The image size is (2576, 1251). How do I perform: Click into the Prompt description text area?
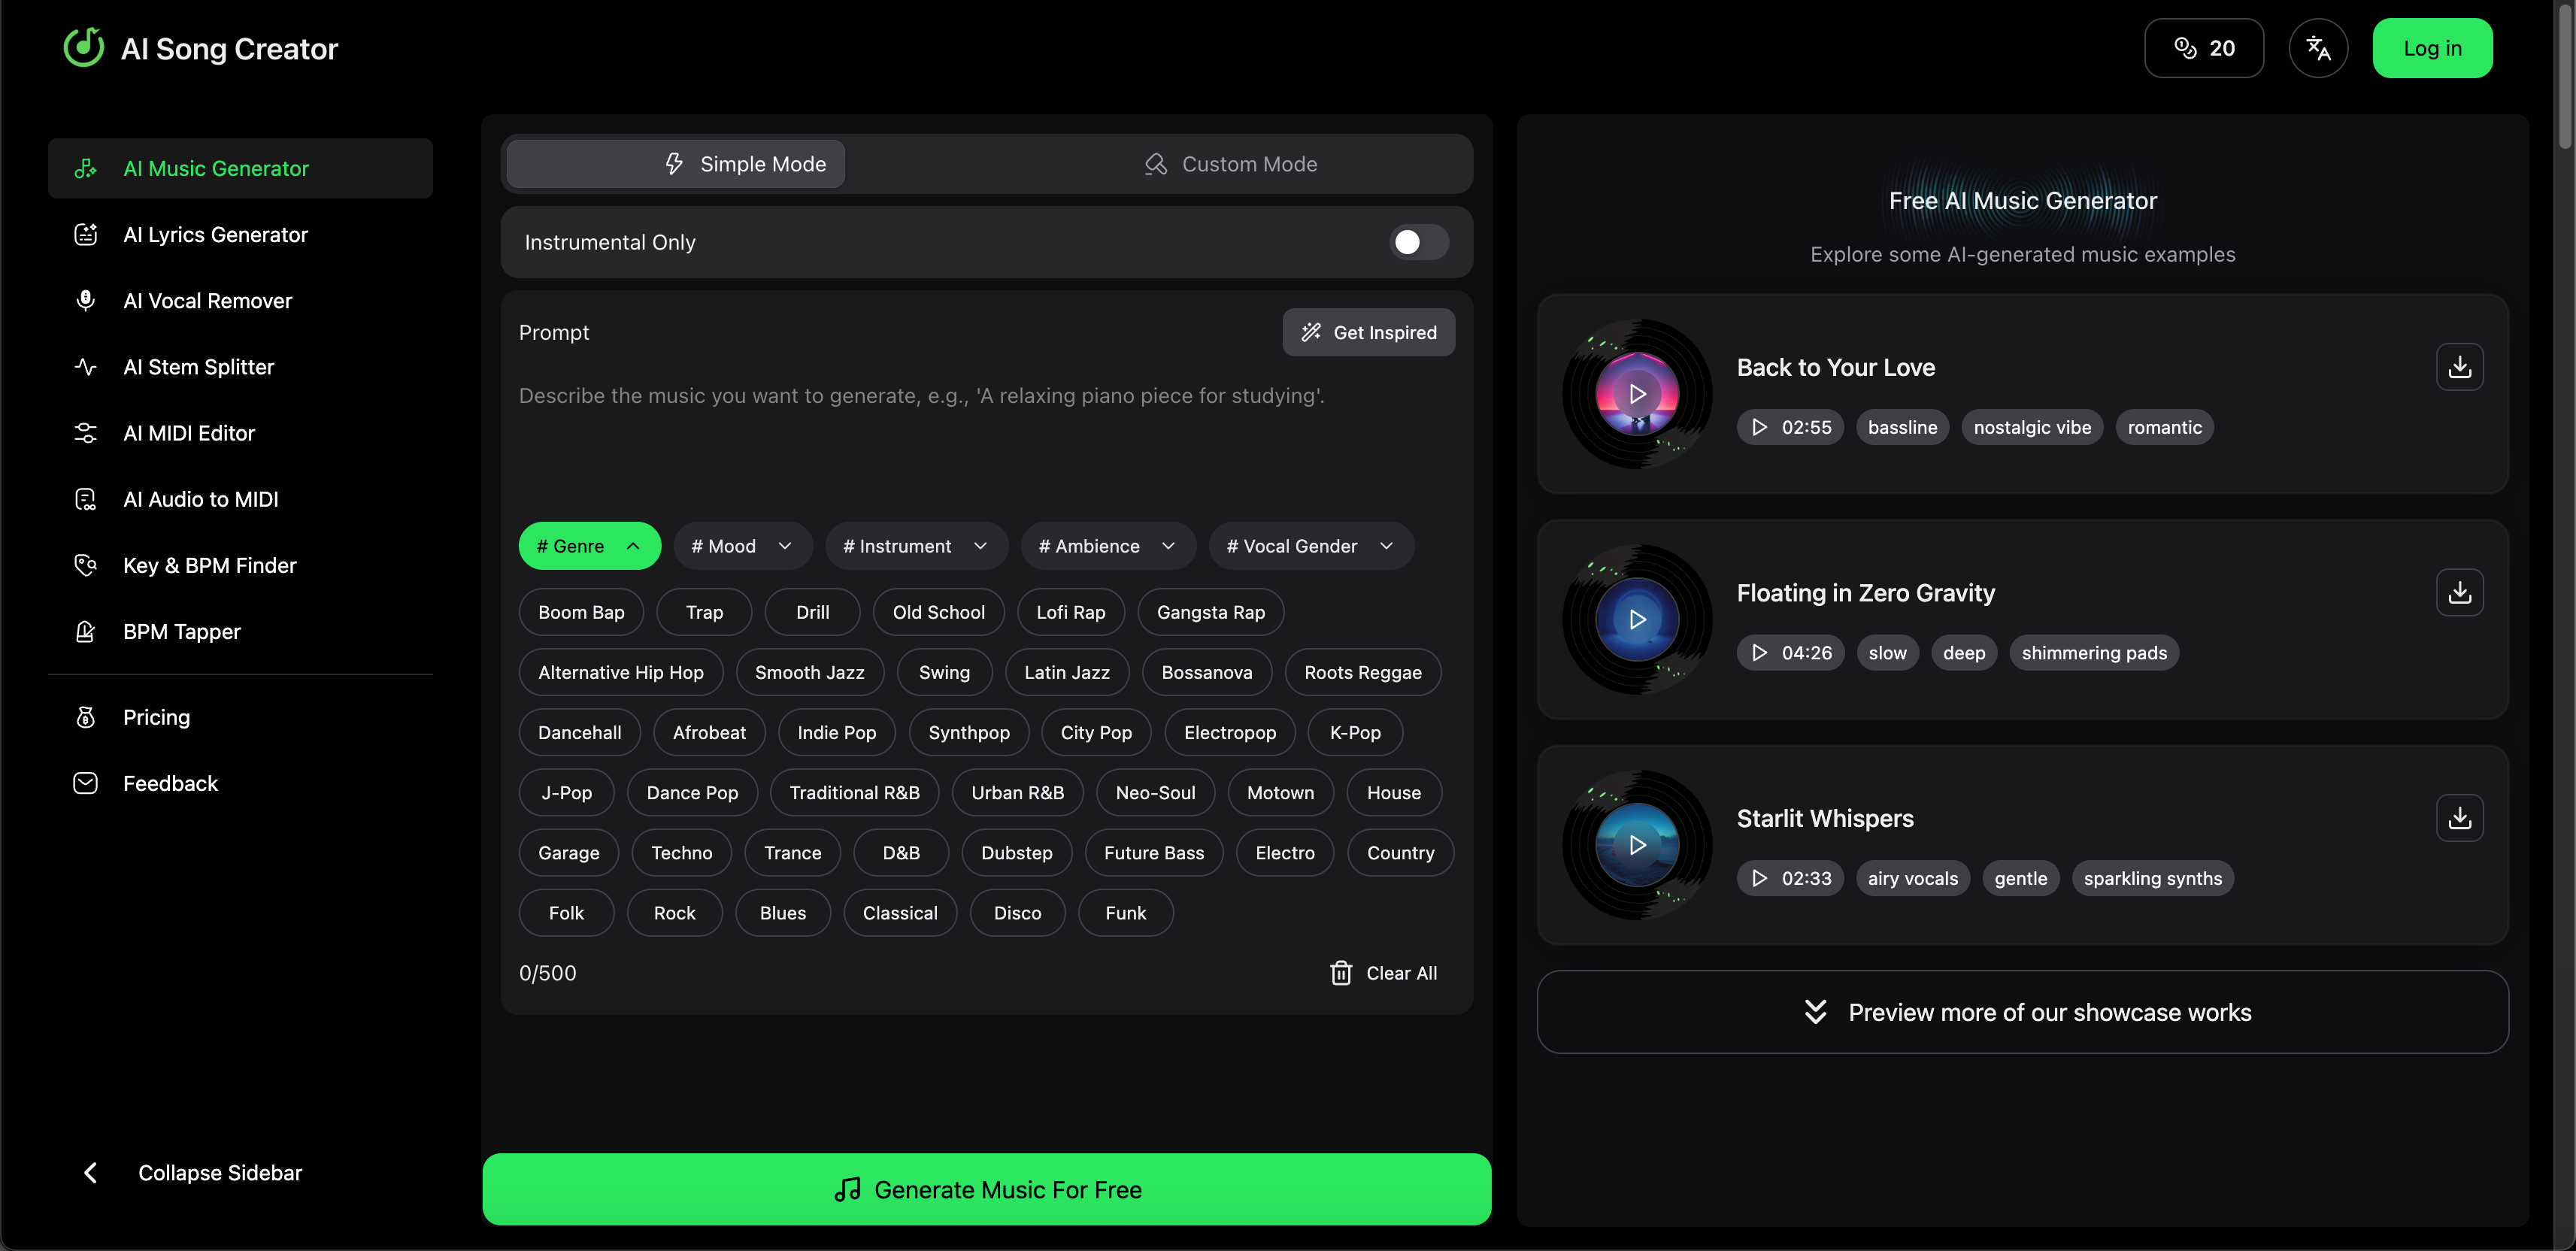pyautogui.click(x=985, y=430)
